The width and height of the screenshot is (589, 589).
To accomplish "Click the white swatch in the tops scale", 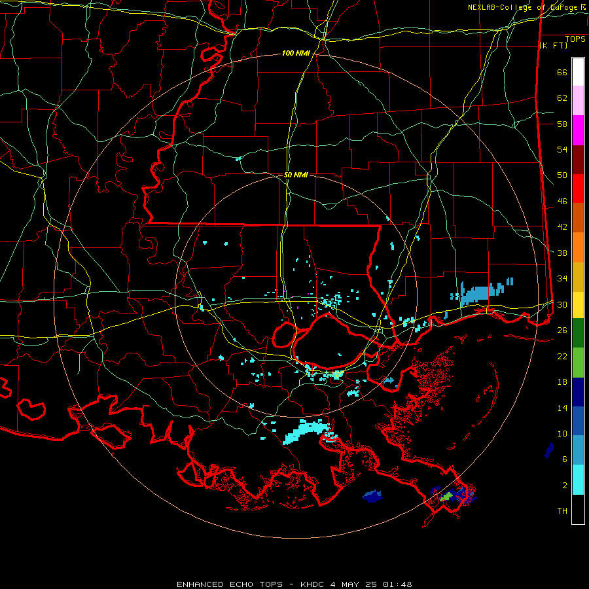I will pos(578,72).
